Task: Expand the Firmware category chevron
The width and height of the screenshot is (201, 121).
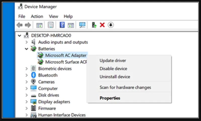Action: (x=27, y=108)
